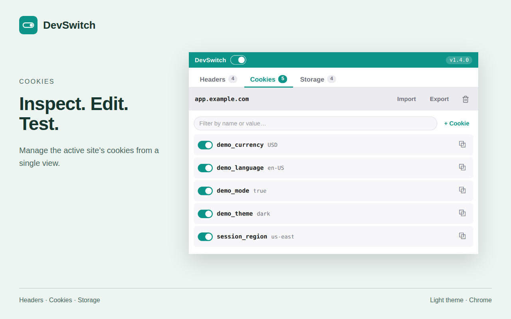This screenshot has height=319, width=511.
Task: Switch off the demo_theme cookie
Action: pyautogui.click(x=205, y=214)
